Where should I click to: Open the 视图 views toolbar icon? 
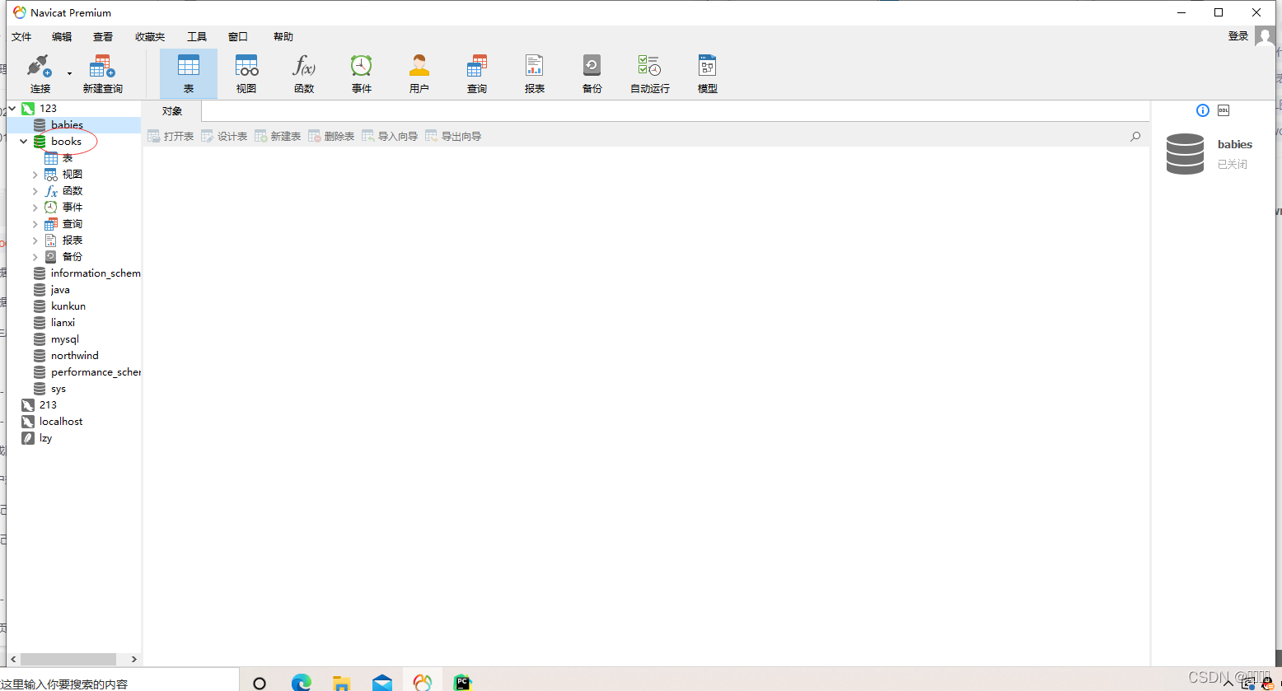point(246,74)
